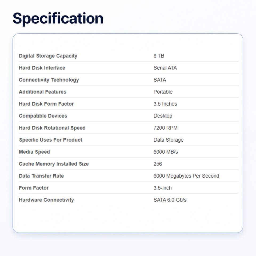Click the 6000 Megabytes Per Second value
Viewport: 256px width, 256px height.
pos(186,176)
